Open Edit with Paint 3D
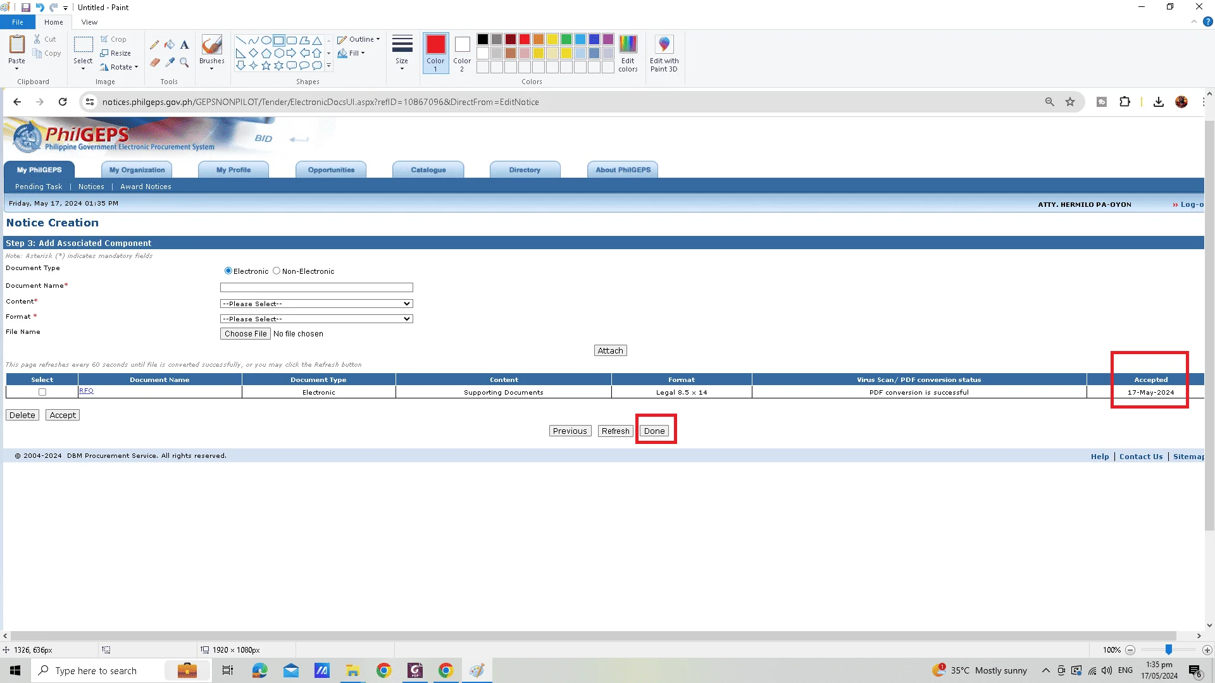Viewport: 1215px width, 683px height. (664, 54)
